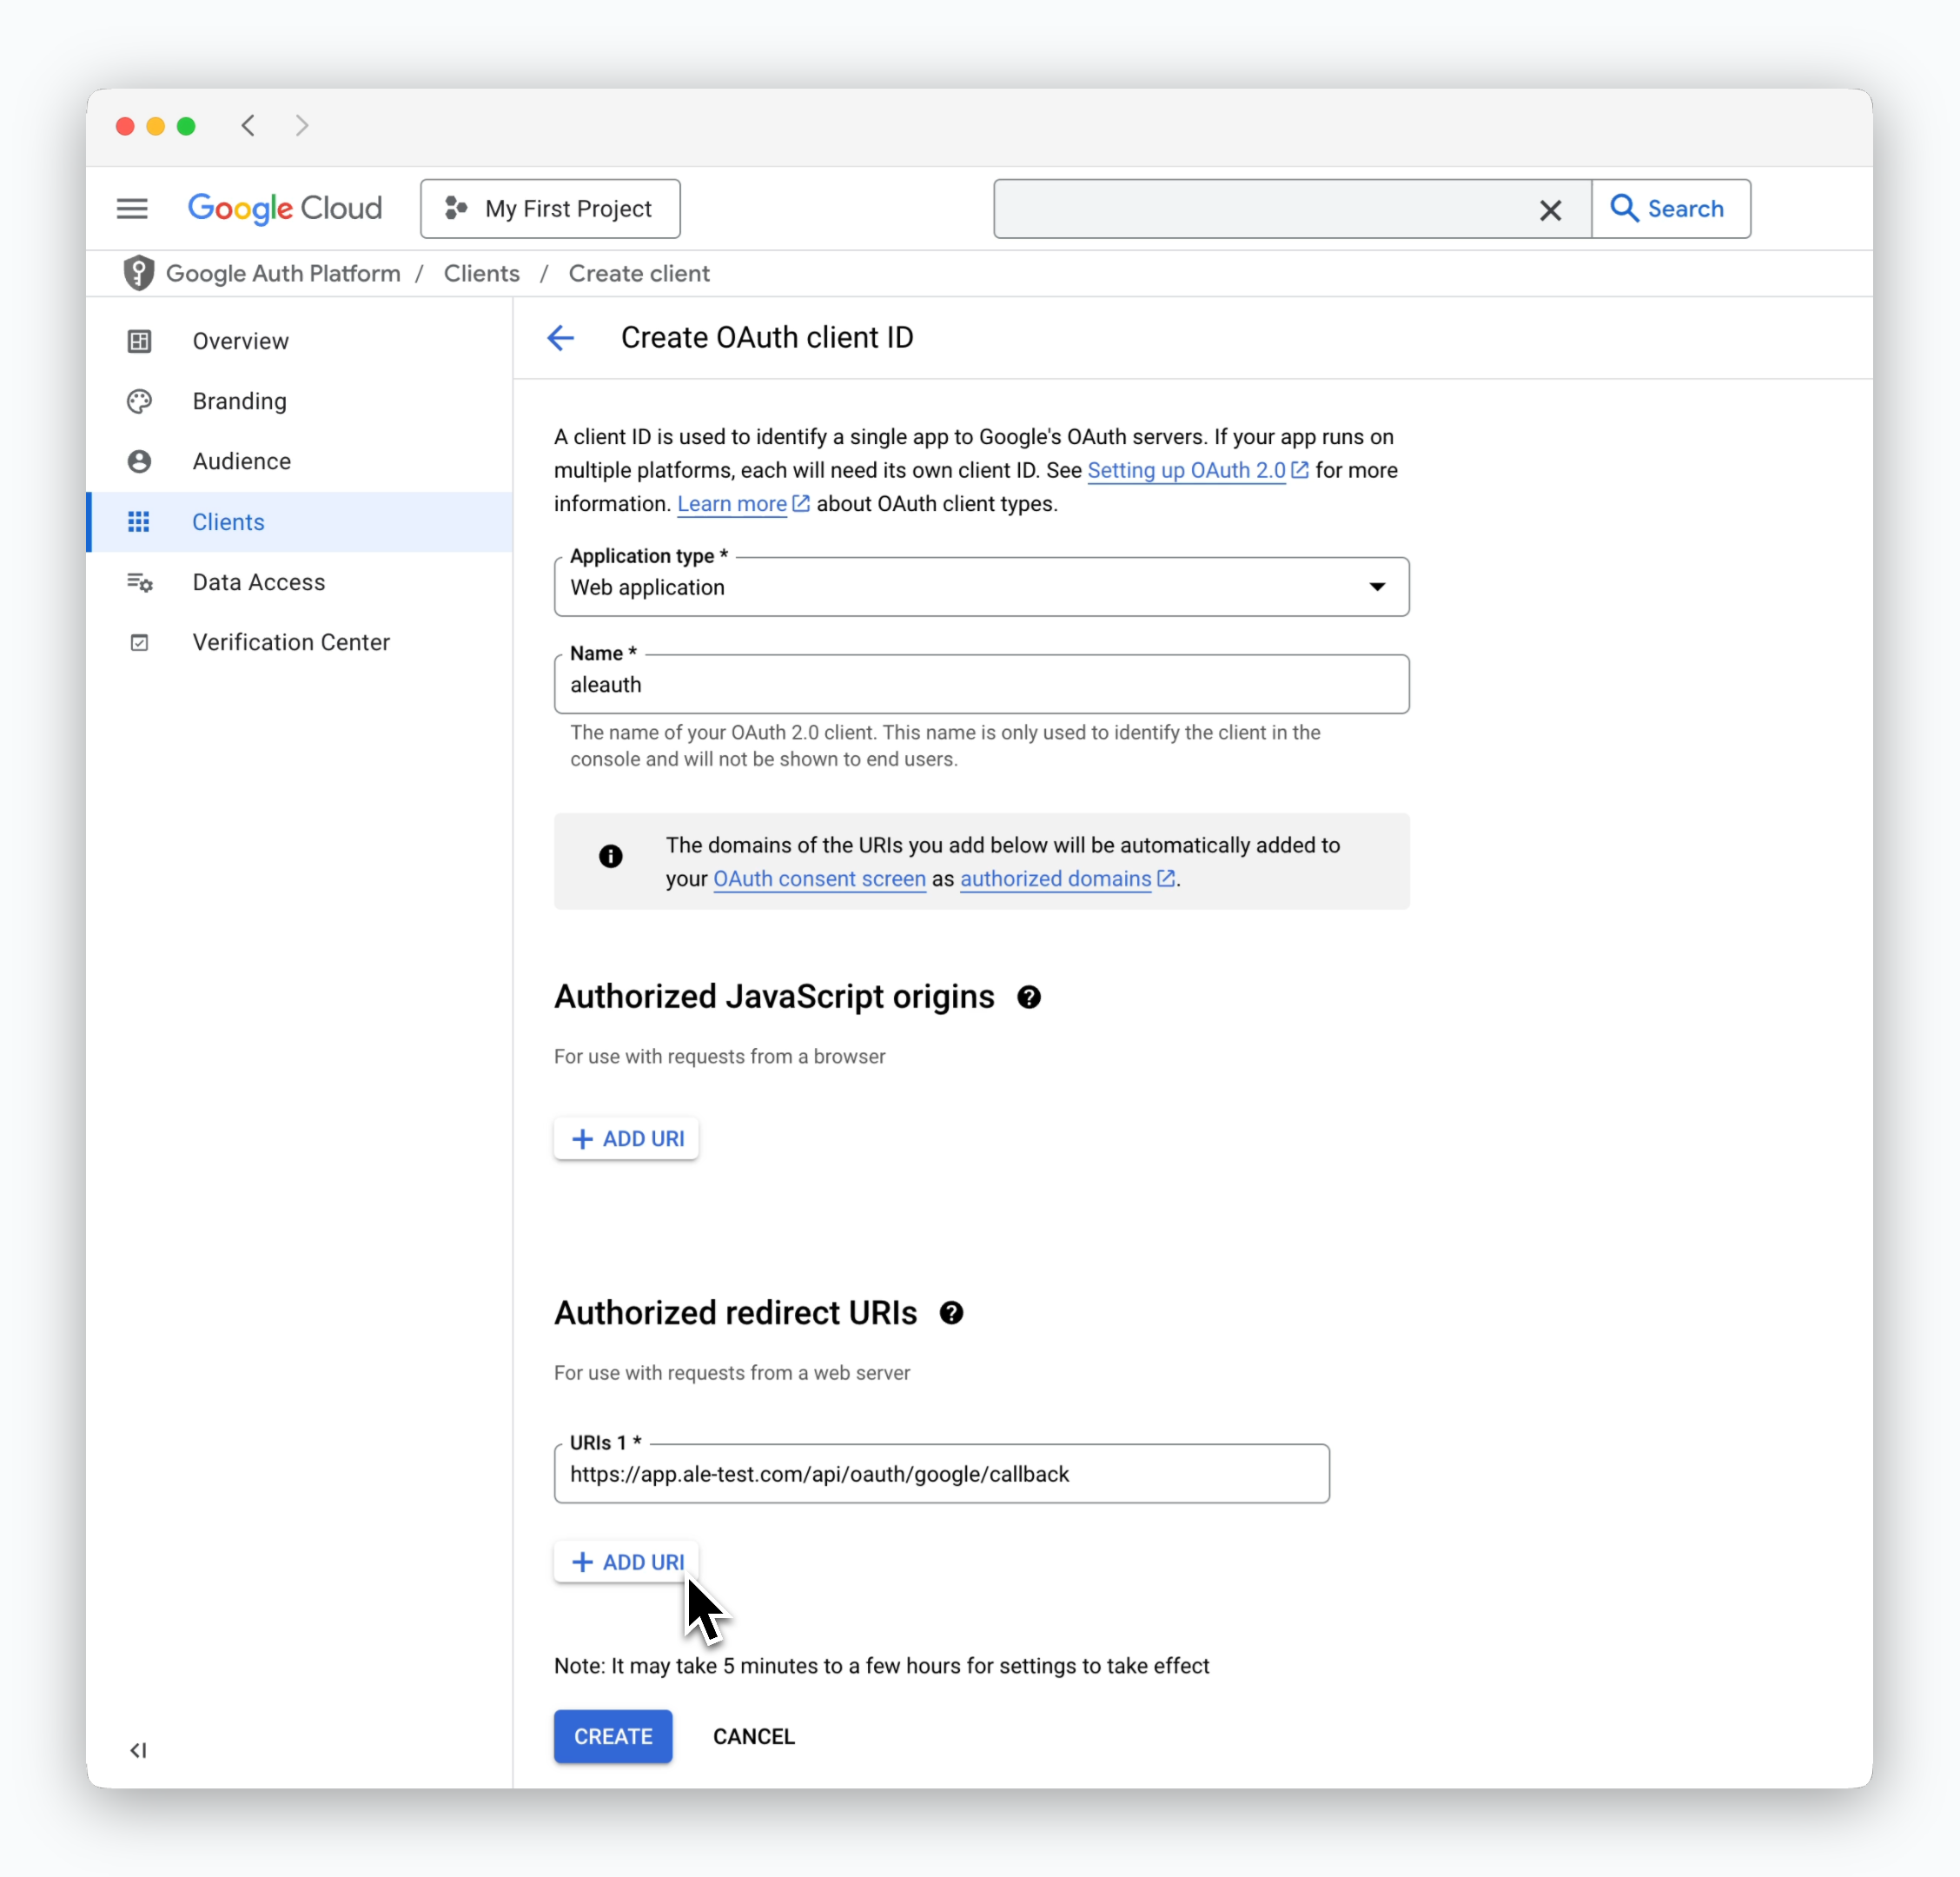Add URI under Authorized redirect URIs

[626, 1562]
